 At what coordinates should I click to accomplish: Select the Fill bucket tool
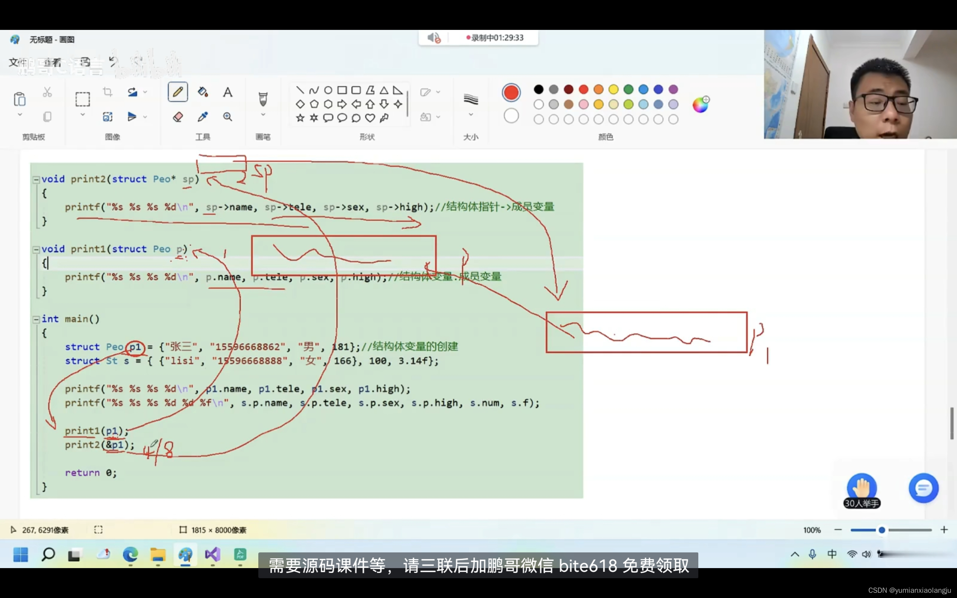[203, 92]
